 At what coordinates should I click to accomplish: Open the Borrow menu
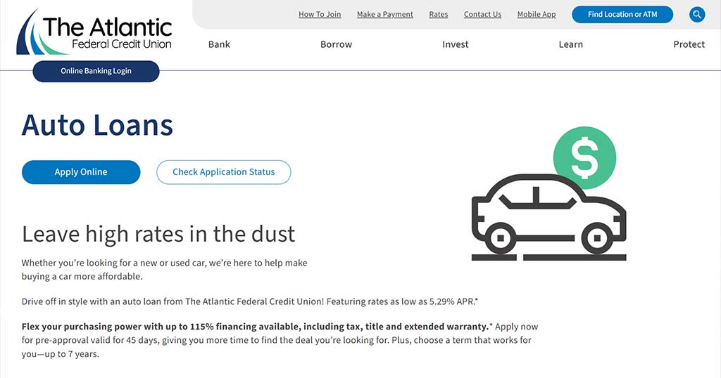coord(336,44)
